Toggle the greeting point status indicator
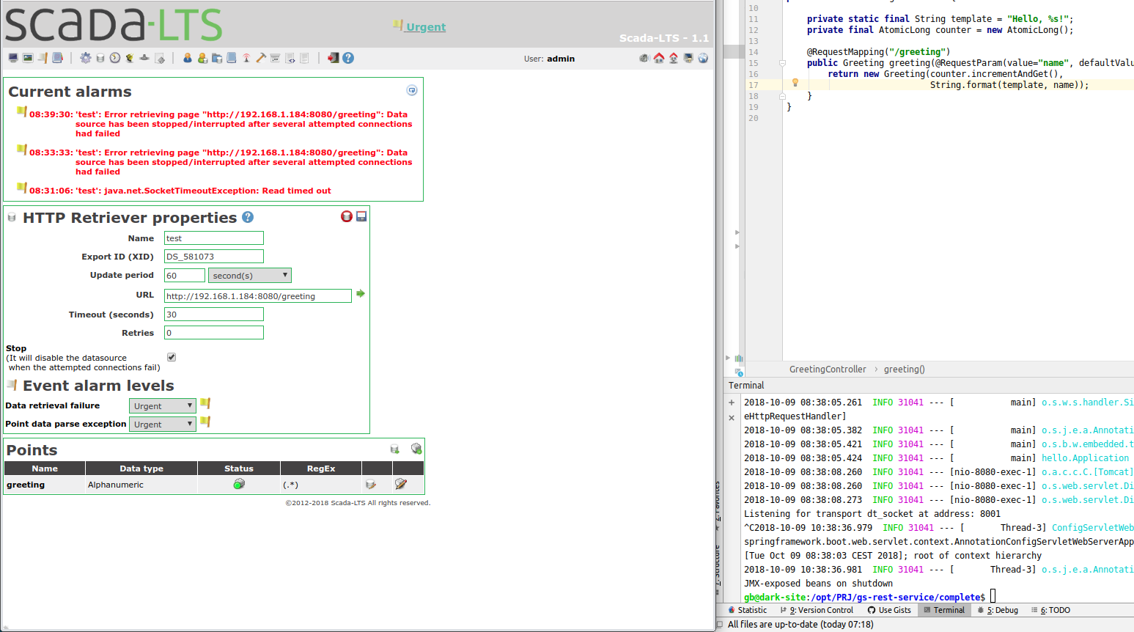 point(239,484)
